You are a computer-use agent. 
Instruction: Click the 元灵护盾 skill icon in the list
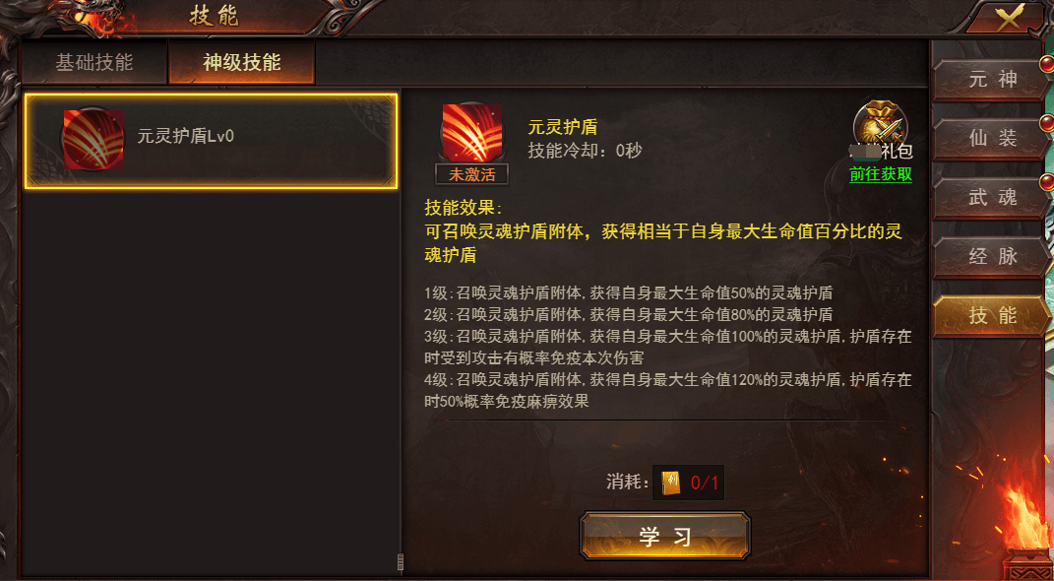(x=93, y=139)
